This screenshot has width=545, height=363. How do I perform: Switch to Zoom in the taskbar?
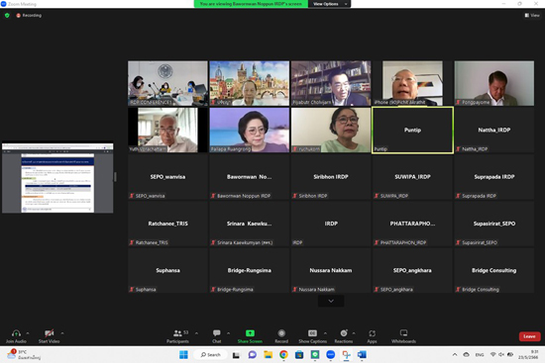click(331, 355)
